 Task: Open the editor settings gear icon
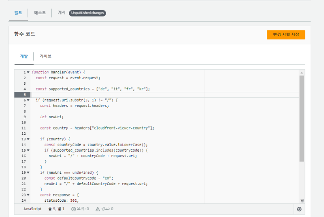coord(299,209)
